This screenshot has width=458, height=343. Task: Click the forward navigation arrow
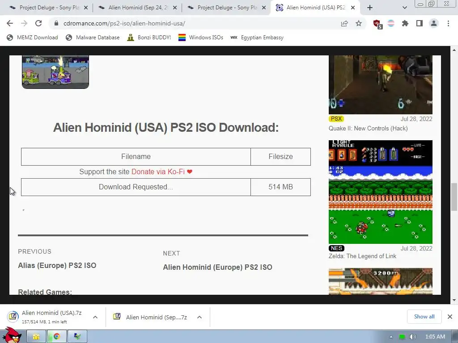(x=24, y=23)
